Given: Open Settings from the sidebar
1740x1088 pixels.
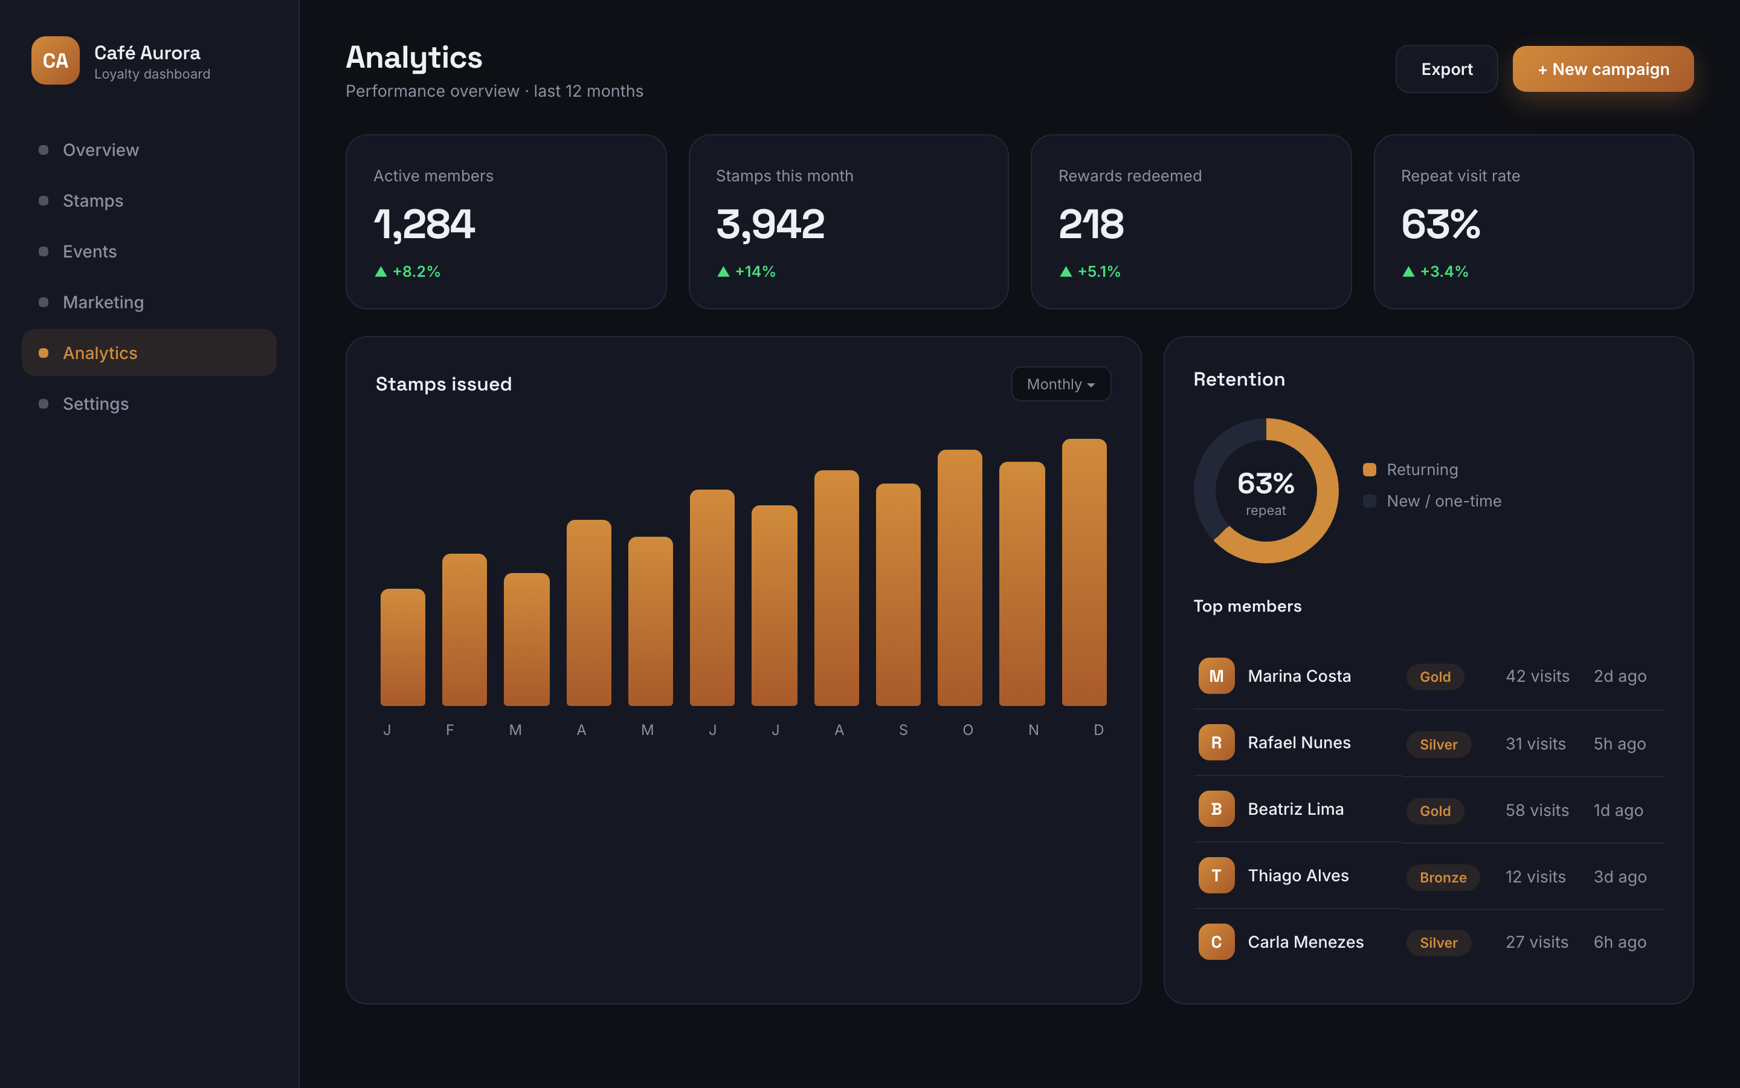Looking at the screenshot, I should pyautogui.click(x=149, y=404).
